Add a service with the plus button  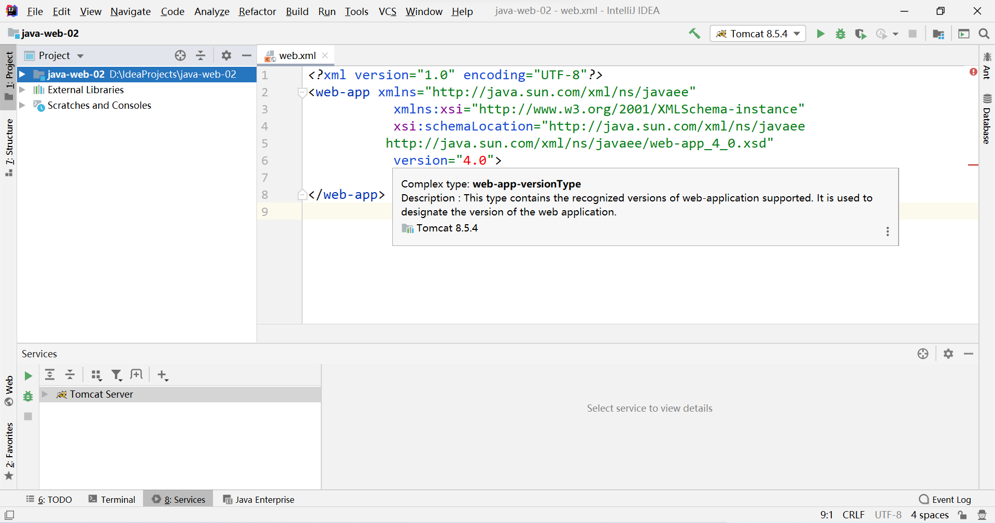point(163,375)
